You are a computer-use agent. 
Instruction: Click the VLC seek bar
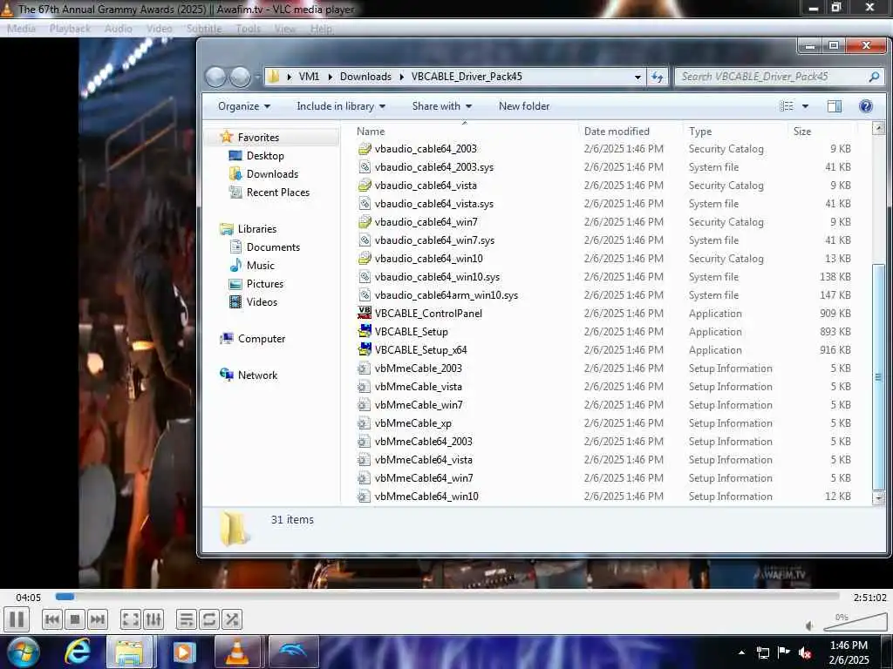(447, 596)
